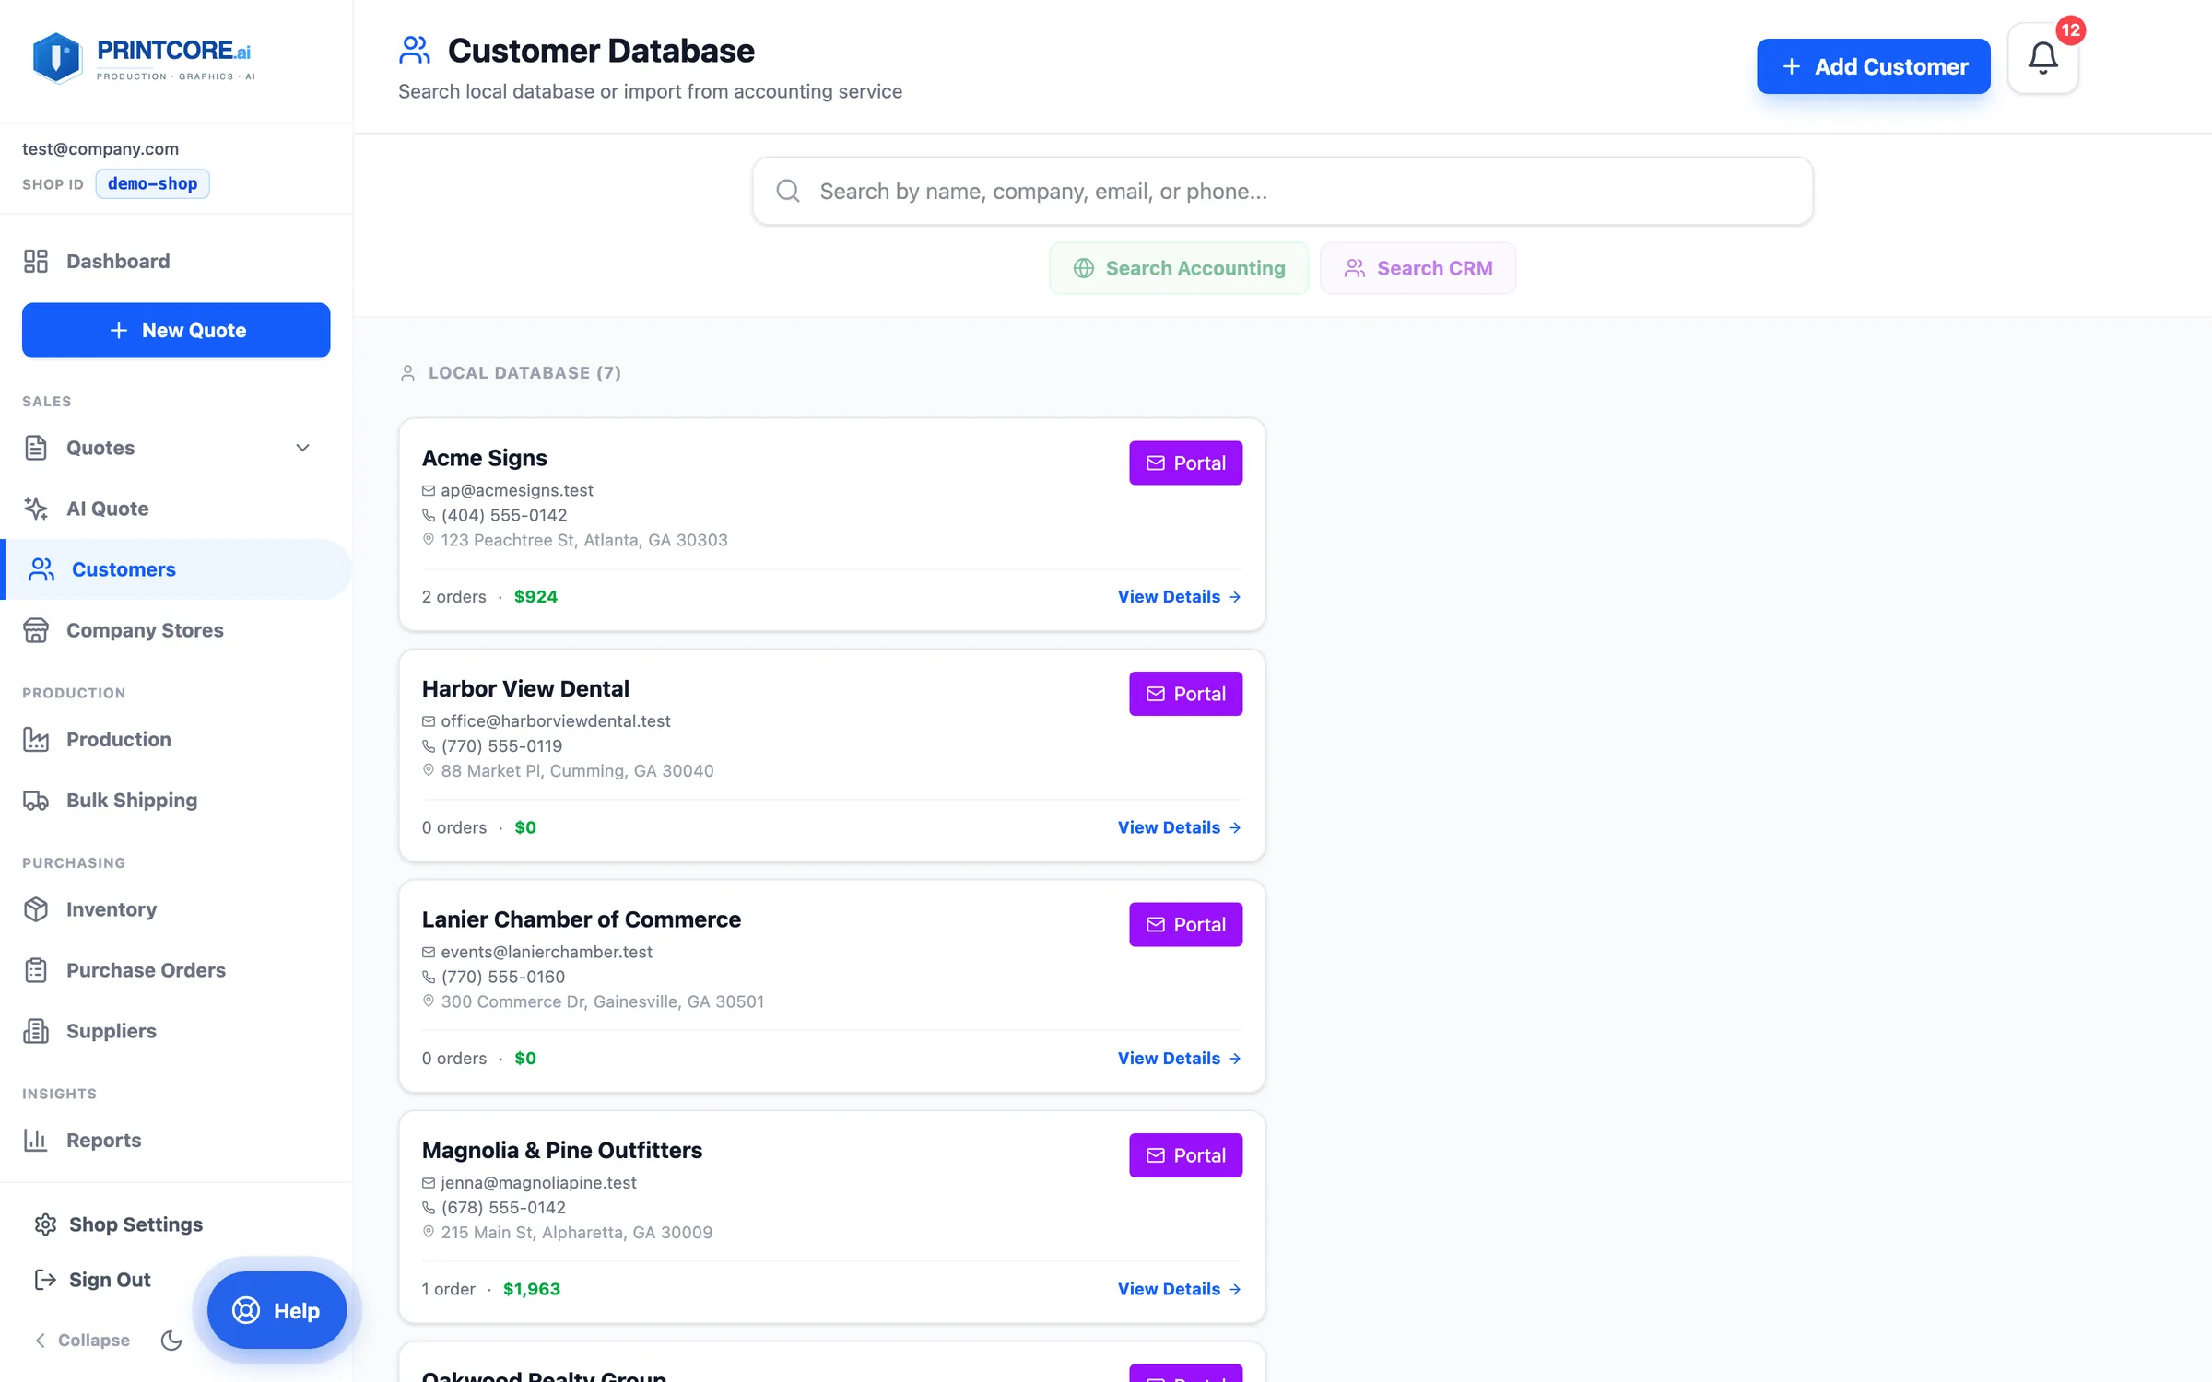The image size is (2212, 1382).
Task: Click the Customer Database header icon
Action: [415, 51]
